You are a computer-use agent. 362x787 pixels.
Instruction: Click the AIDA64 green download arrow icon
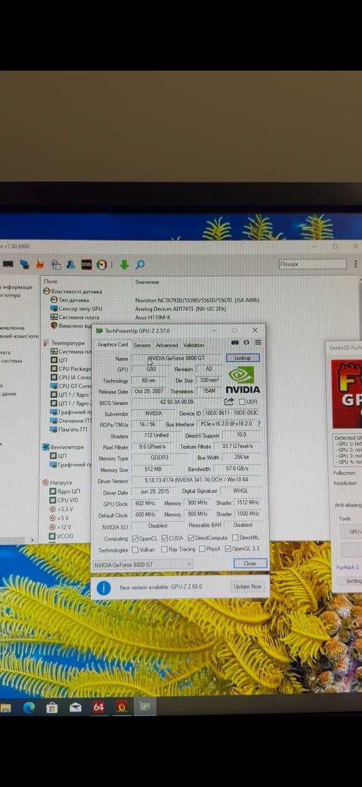tap(124, 264)
